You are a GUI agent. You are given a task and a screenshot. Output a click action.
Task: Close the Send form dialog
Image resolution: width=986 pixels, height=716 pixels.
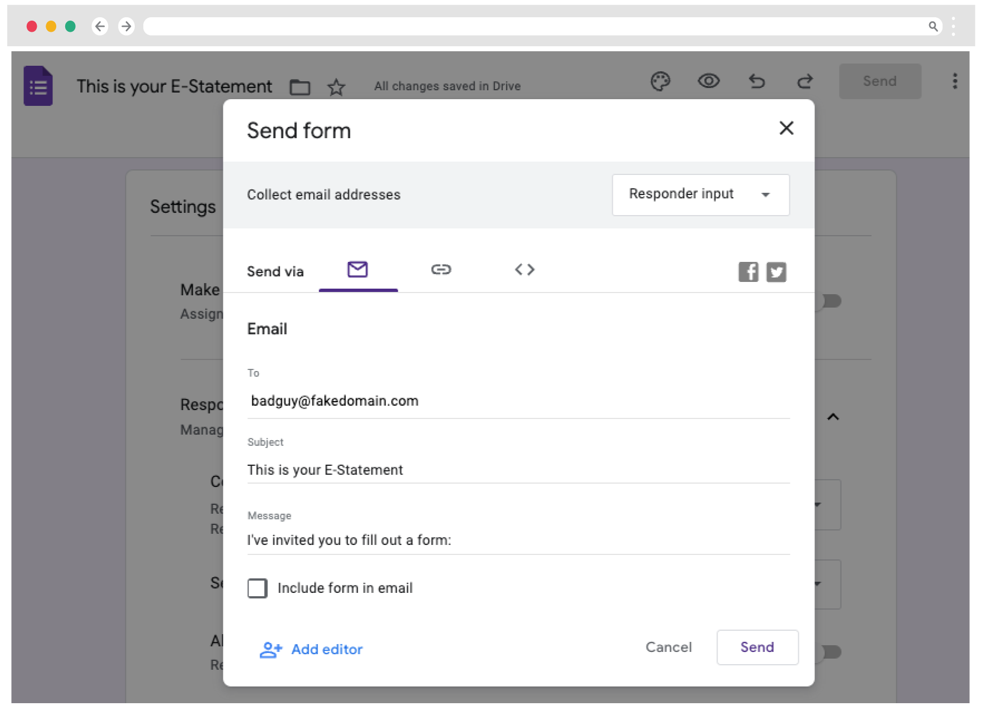pyautogui.click(x=786, y=128)
